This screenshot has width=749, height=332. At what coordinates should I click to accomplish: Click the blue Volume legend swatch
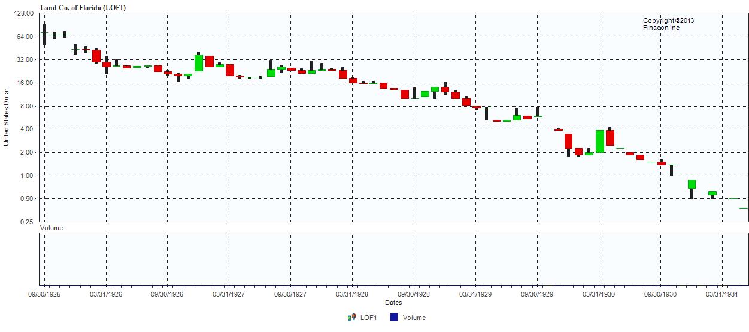394,318
